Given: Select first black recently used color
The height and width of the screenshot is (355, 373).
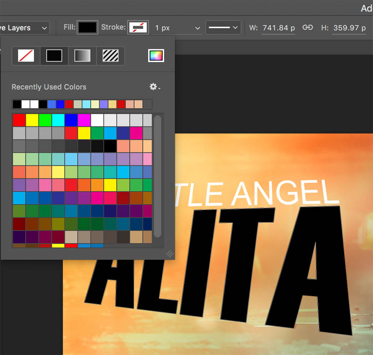Looking at the screenshot, I should click(x=17, y=104).
